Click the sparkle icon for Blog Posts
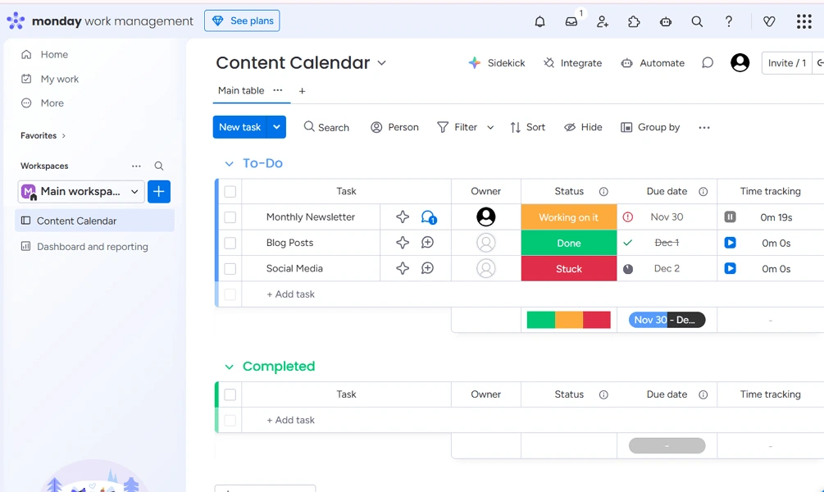 [403, 243]
